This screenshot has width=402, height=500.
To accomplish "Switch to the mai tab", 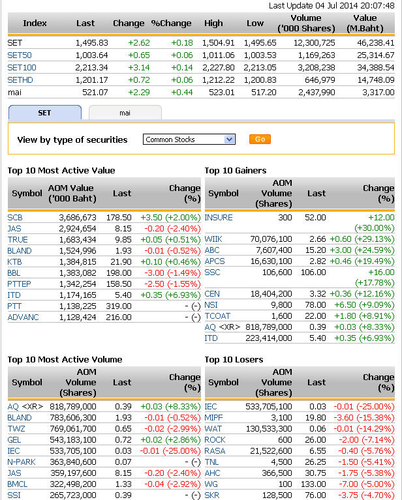I will point(125,113).
